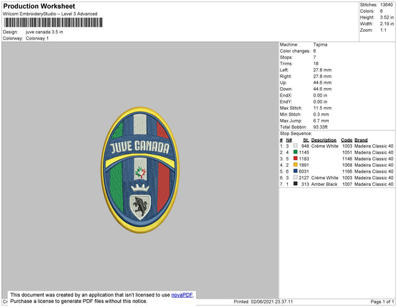Click the Max Stitch value '11.5 mm'

[322, 108]
